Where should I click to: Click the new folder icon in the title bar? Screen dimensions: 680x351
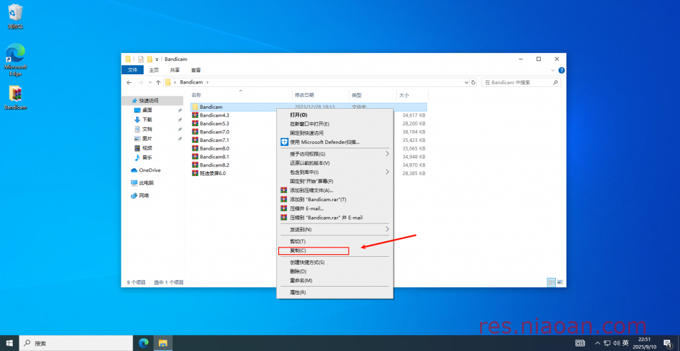pos(149,59)
